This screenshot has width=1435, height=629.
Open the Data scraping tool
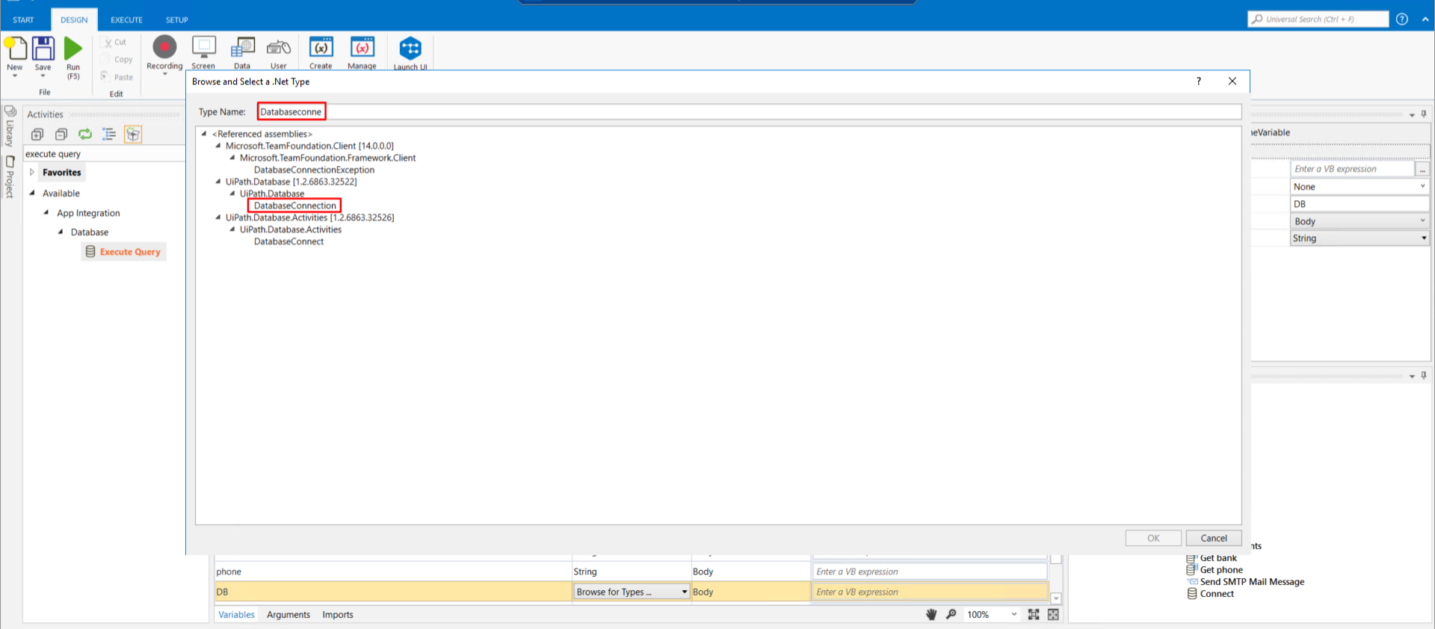[242, 48]
